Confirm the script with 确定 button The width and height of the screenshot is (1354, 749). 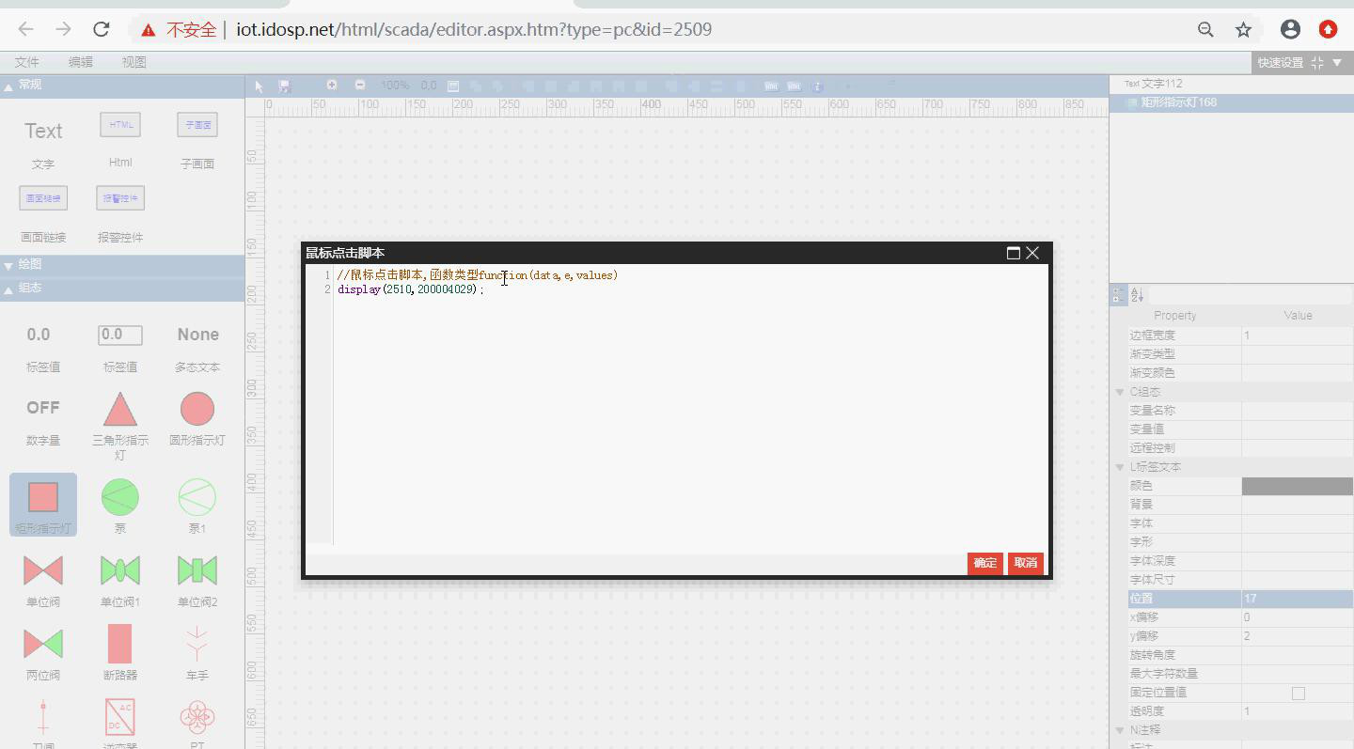tap(984, 563)
